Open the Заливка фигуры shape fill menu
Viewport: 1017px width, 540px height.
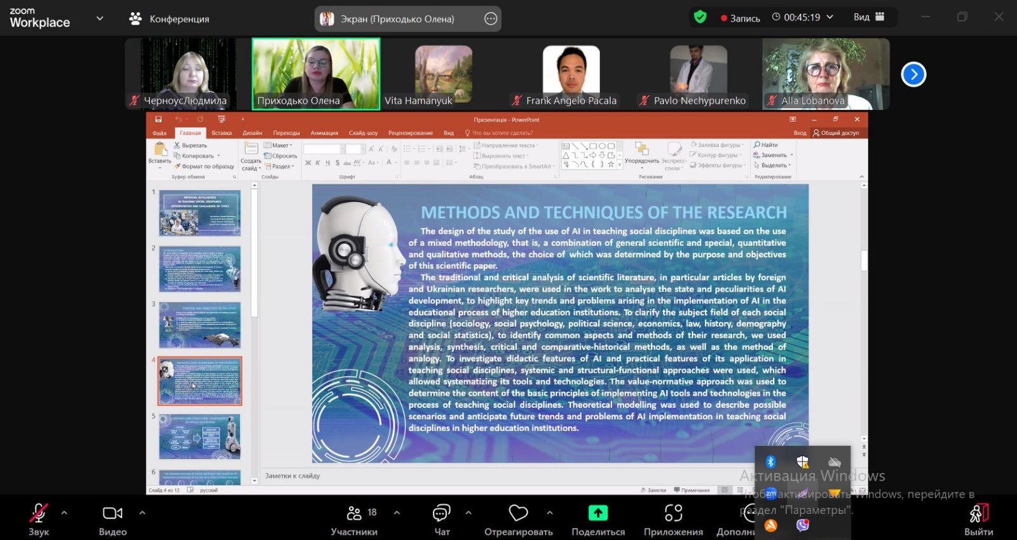tap(716, 145)
